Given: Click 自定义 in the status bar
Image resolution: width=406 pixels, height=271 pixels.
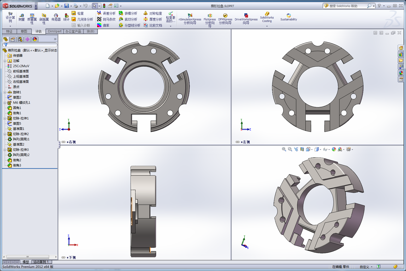Looking at the screenshot, I should click(364, 267).
